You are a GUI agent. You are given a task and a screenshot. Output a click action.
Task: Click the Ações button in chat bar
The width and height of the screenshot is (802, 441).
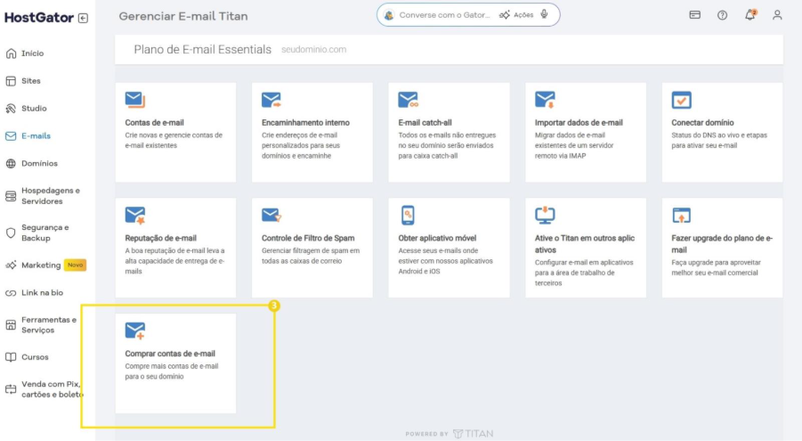pyautogui.click(x=516, y=15)
